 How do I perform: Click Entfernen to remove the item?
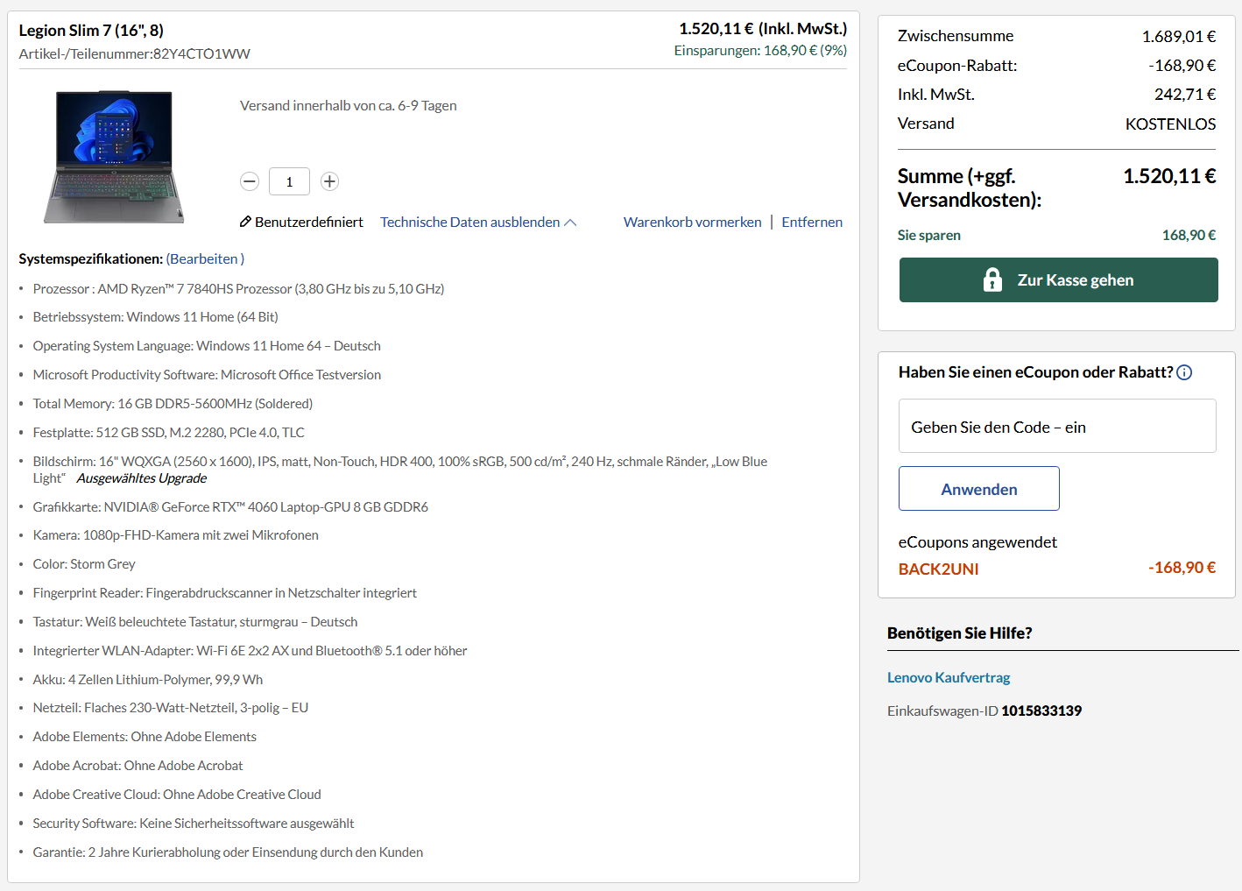click(x=812, y=222)
